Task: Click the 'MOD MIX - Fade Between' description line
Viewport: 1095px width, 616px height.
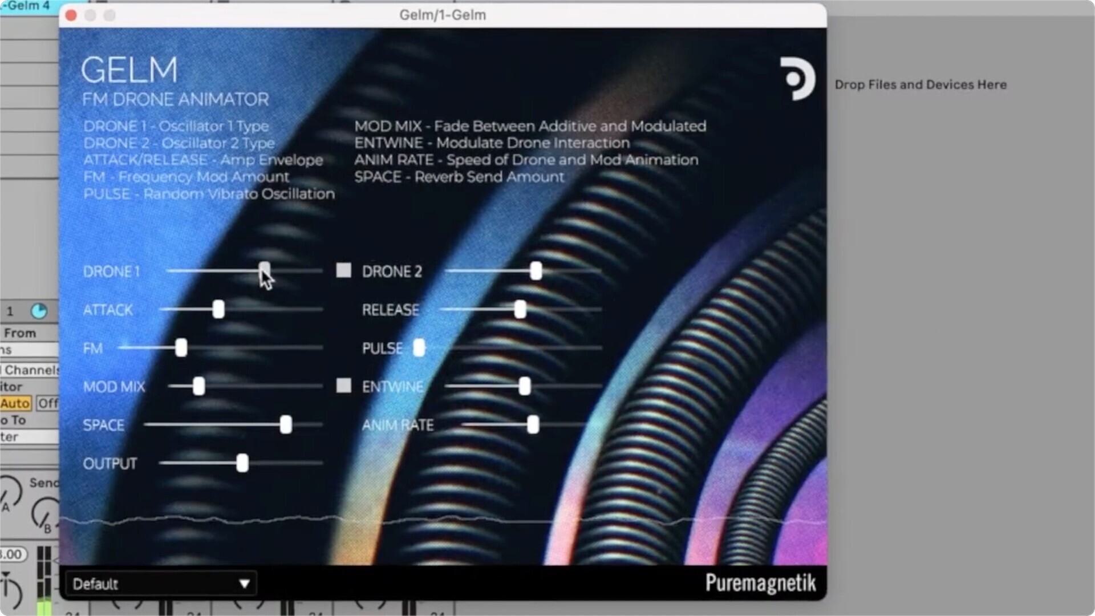Action: tap(530, 126)
